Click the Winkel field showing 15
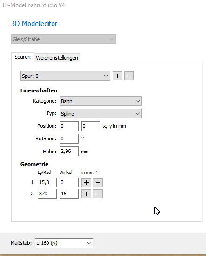This screenshot has height=256, width=206. 69,194
